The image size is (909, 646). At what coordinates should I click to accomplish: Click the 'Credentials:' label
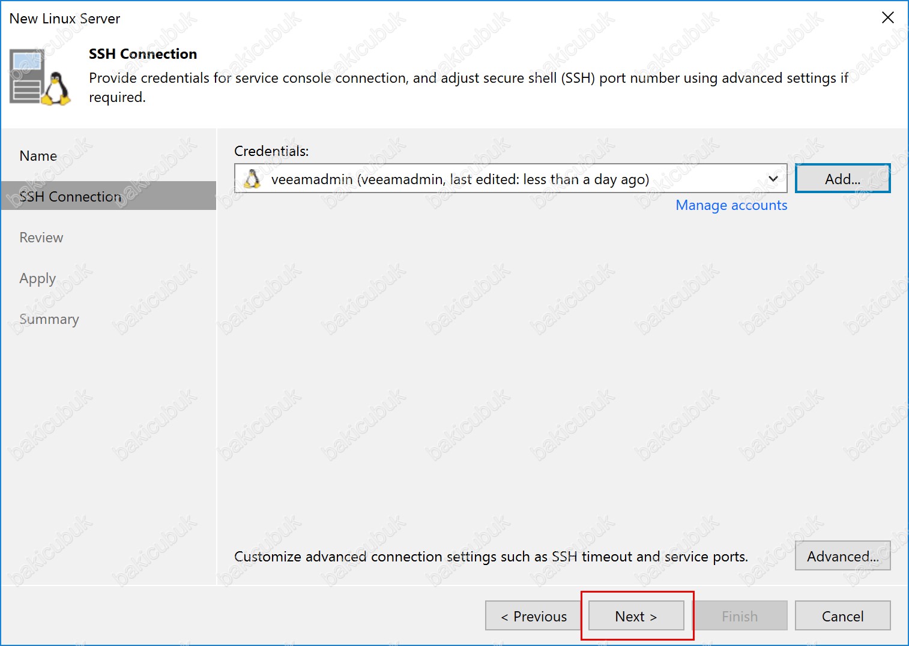pos(271,151)
